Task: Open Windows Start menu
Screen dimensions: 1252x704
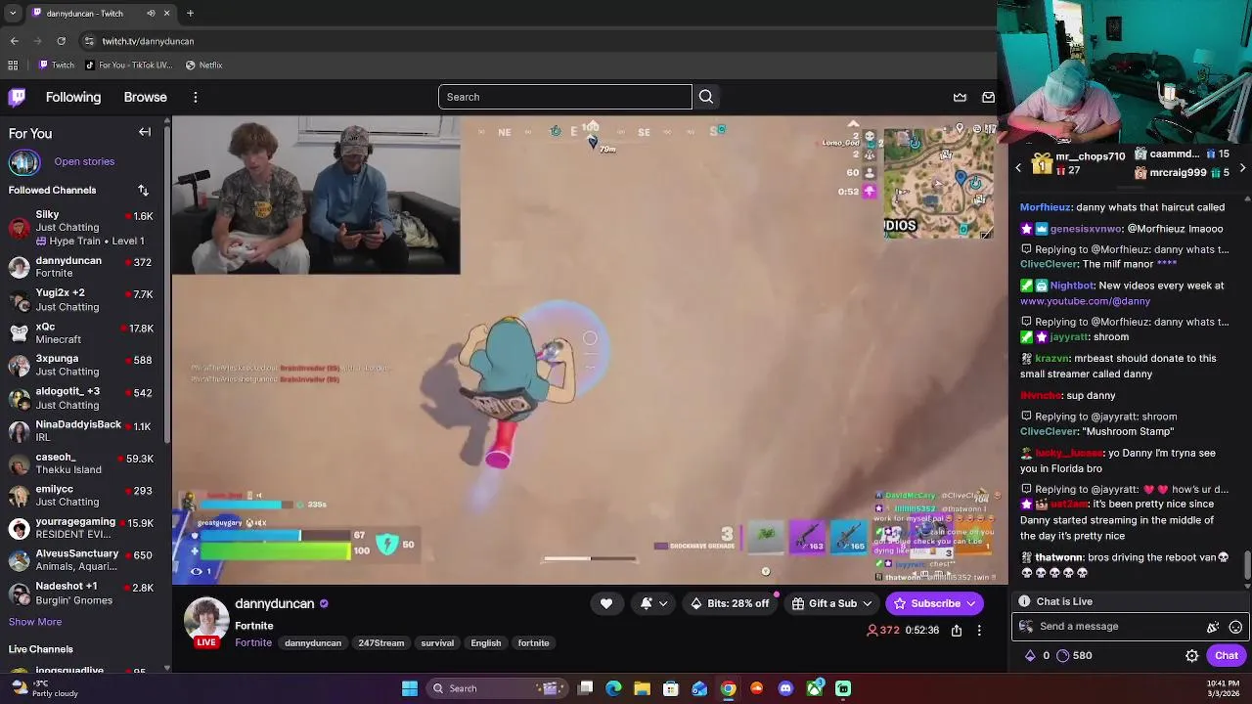Action: (410, 688)
